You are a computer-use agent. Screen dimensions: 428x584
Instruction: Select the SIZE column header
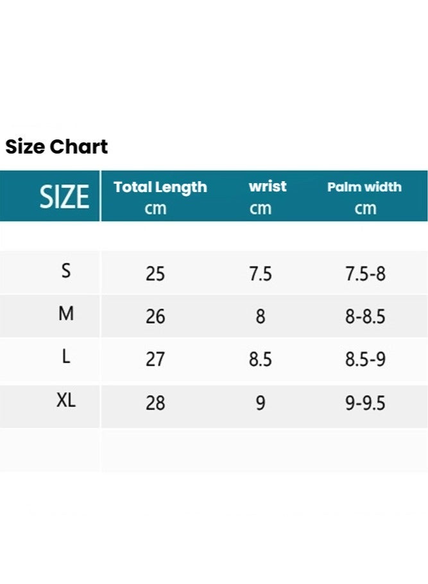click(64, 197)
